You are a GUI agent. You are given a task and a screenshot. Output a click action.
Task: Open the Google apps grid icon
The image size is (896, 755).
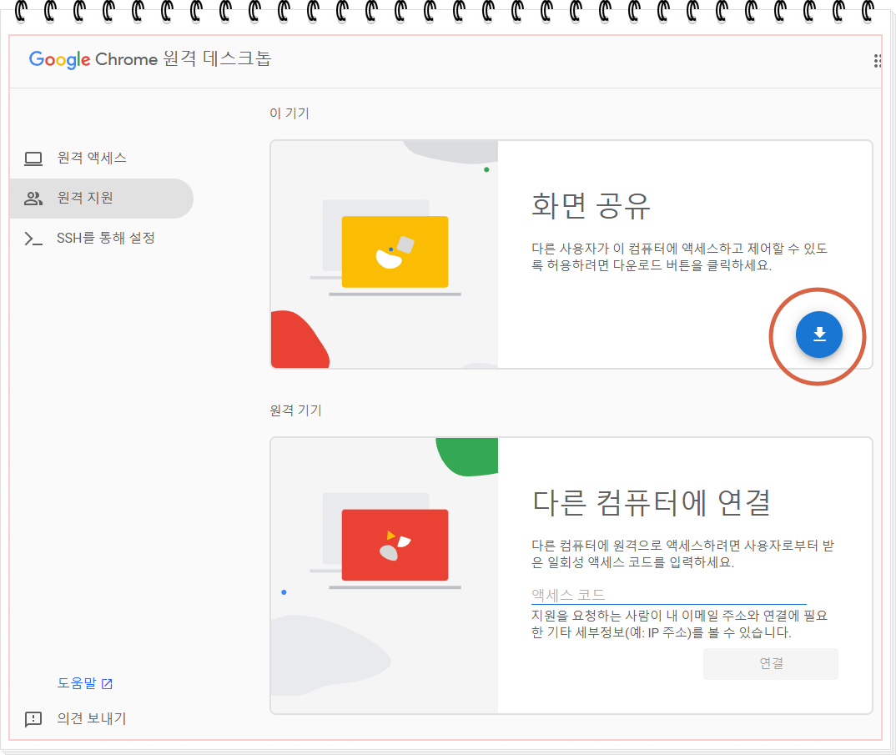coord(878,61)
